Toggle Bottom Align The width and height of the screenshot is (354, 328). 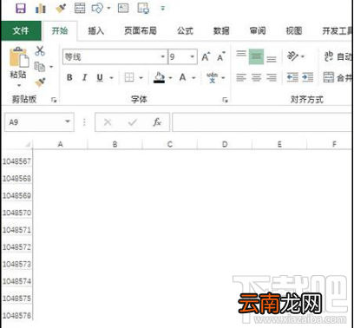[x=272, y=59]
